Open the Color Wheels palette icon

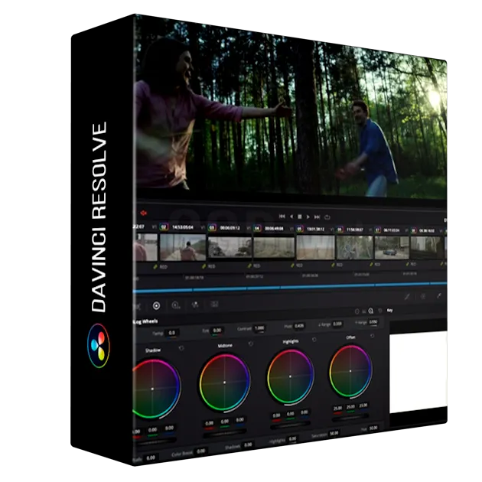point(156,305)
